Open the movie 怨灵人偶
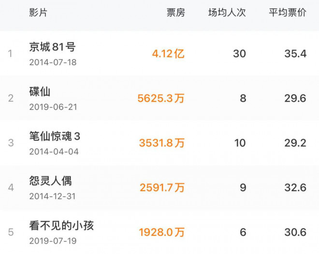 (50, 181)
